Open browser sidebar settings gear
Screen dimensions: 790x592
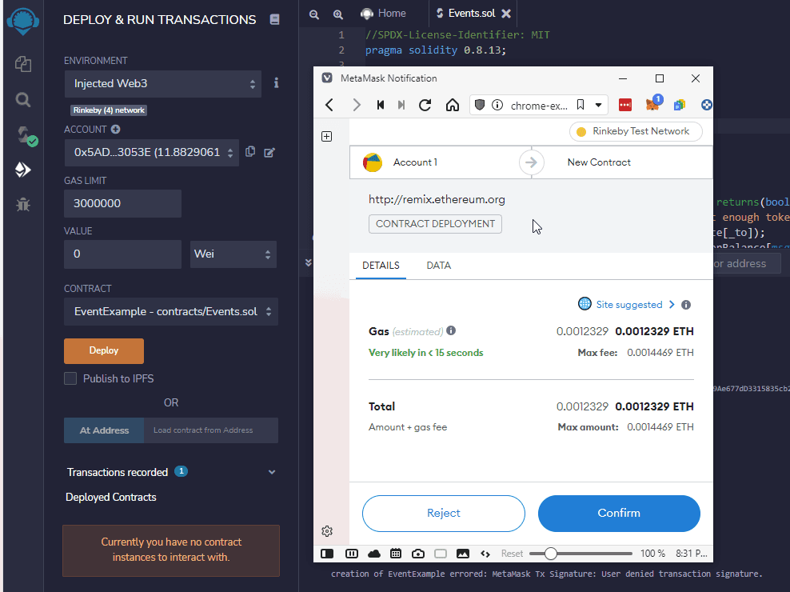click(x=327, y=531)
